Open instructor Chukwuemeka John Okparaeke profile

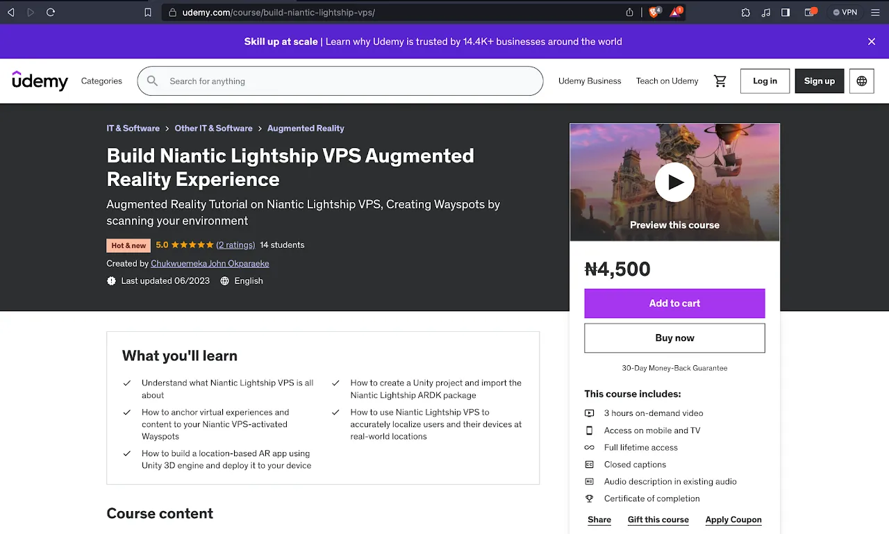tap(210, 264)
